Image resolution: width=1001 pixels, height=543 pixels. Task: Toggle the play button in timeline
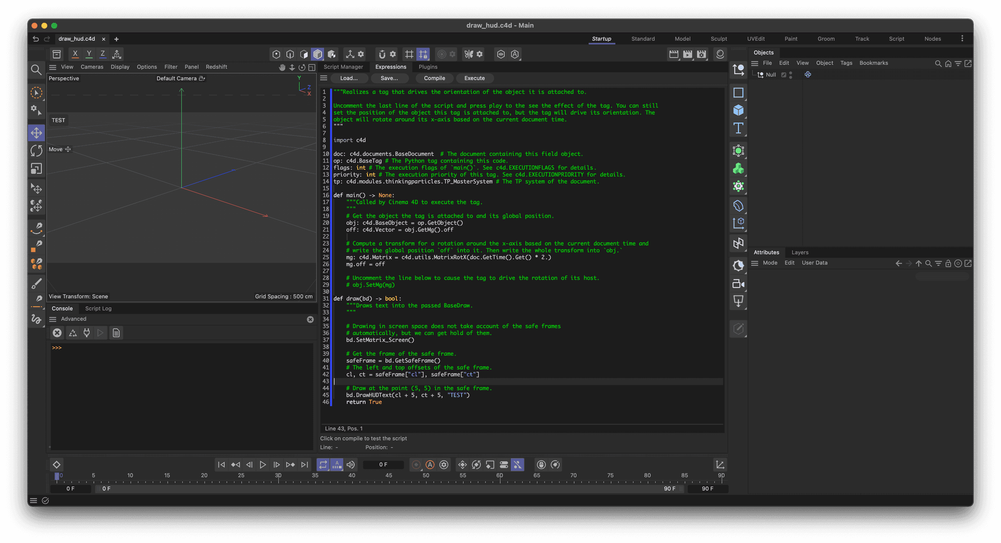click(x=263, y=465)
